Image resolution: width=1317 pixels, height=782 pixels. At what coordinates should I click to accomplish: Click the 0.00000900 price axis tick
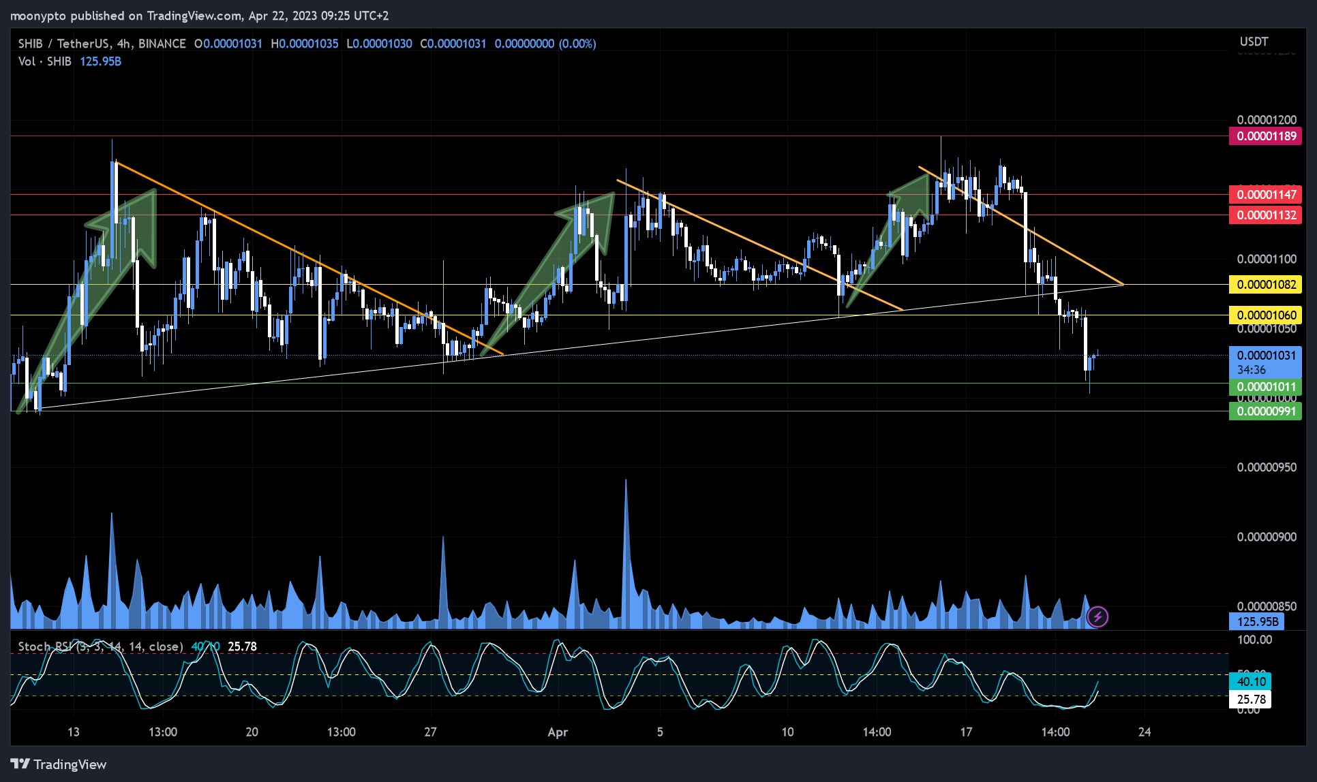tap(1267, 537)
